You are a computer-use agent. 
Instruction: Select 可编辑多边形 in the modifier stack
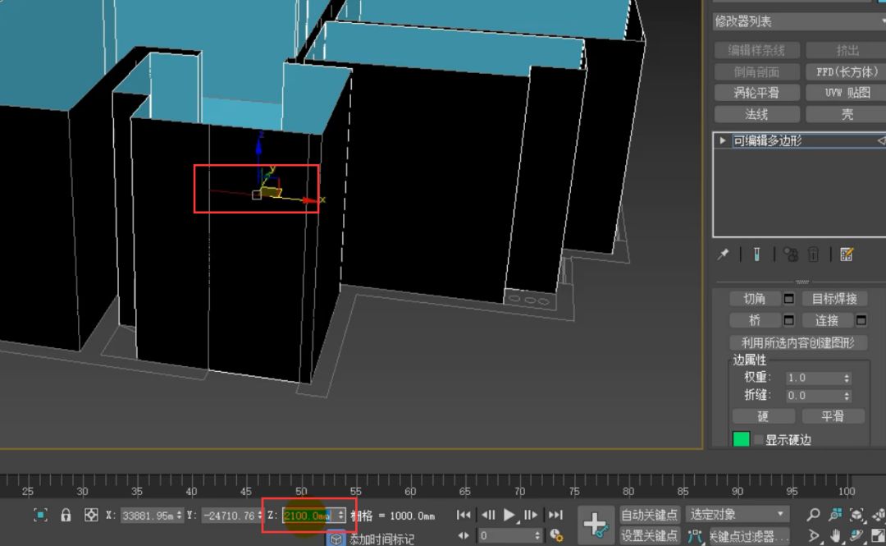pos(767,140)
